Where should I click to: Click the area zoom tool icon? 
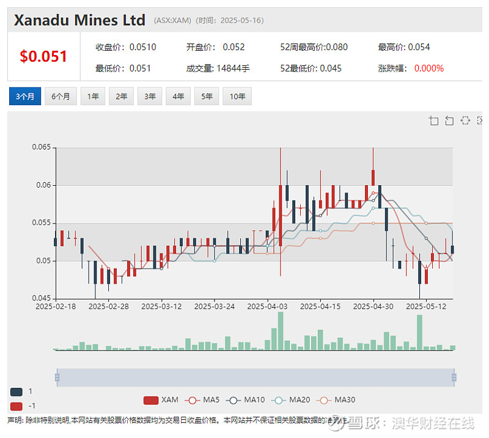433,120
